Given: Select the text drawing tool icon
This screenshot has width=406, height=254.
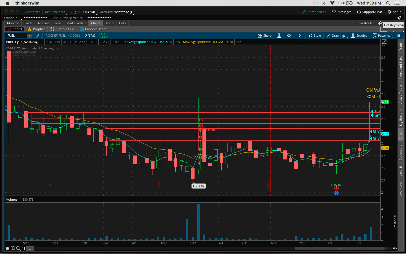Looking at the screenshot, I should point(24,248).
